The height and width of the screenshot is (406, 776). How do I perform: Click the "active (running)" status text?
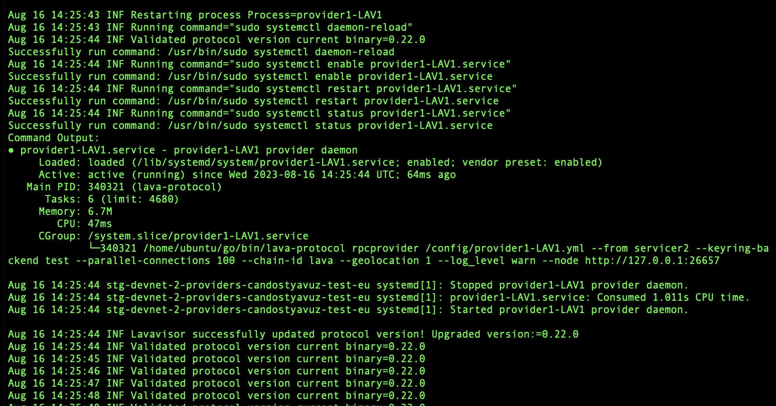click(x=136, y=175)
